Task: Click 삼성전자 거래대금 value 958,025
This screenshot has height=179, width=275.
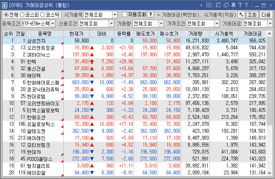Action: 257,41
